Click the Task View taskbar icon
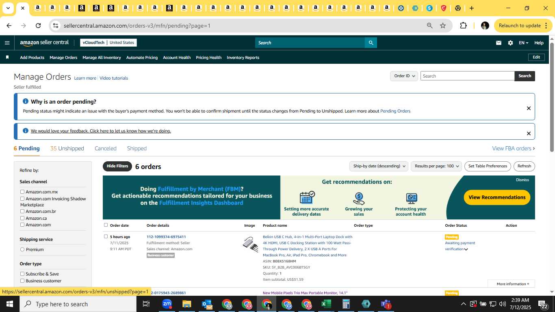 [146, 304]
